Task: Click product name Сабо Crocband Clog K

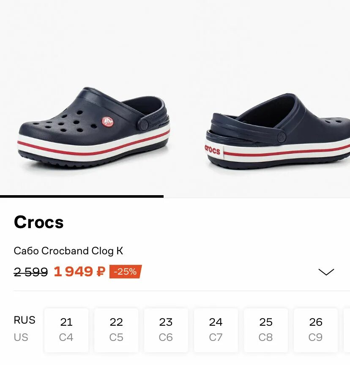Action: click(68, 251)
